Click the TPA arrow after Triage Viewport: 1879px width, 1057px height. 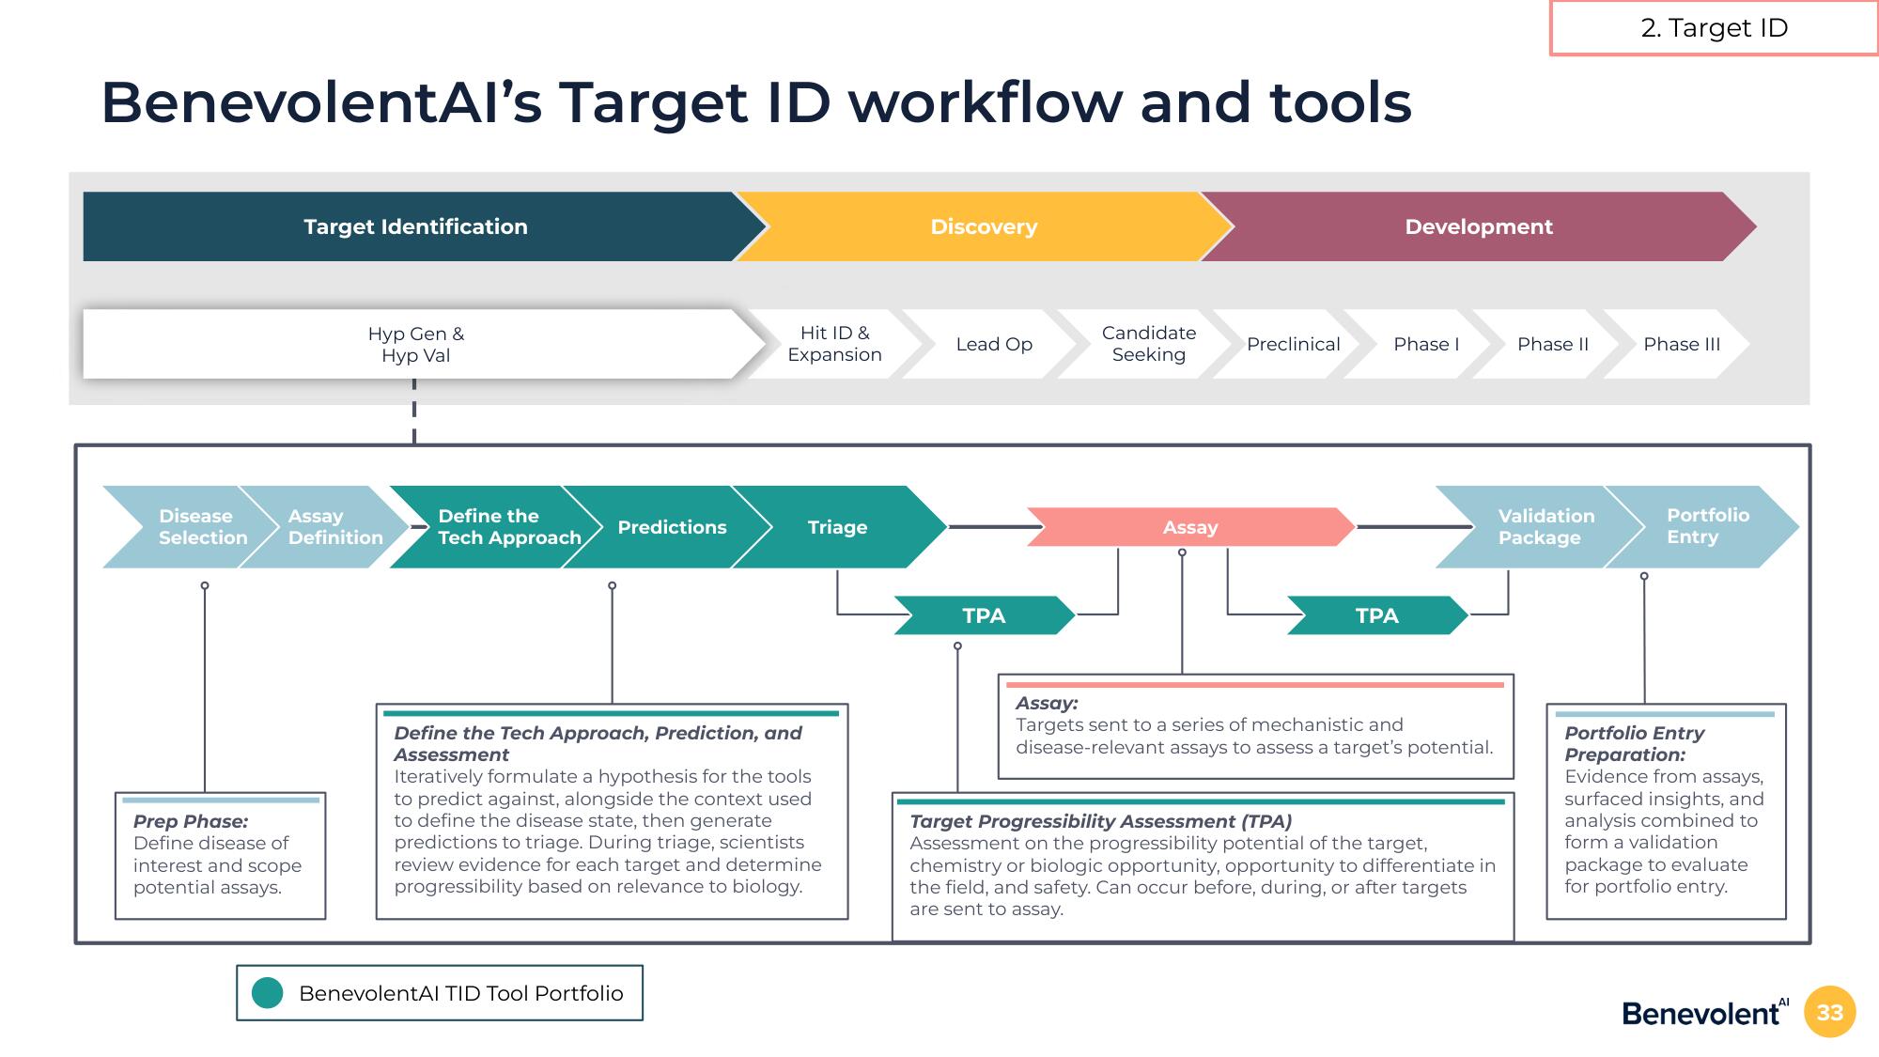point(984,615)
